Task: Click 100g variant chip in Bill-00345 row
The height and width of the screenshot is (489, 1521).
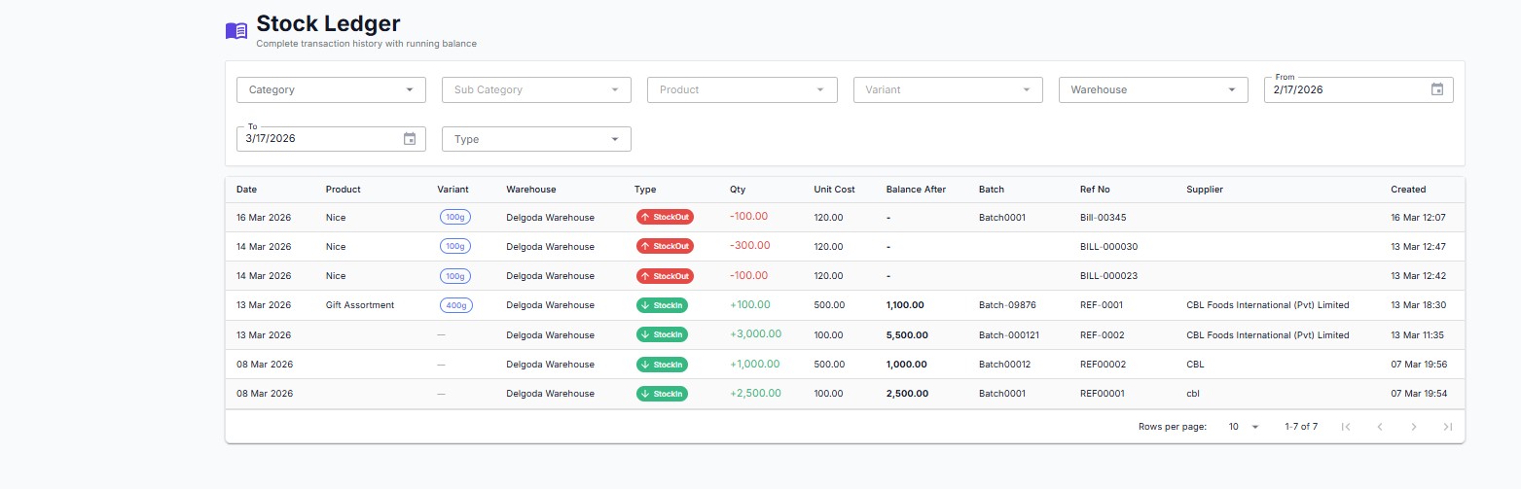Action: (x=455, y=217)
